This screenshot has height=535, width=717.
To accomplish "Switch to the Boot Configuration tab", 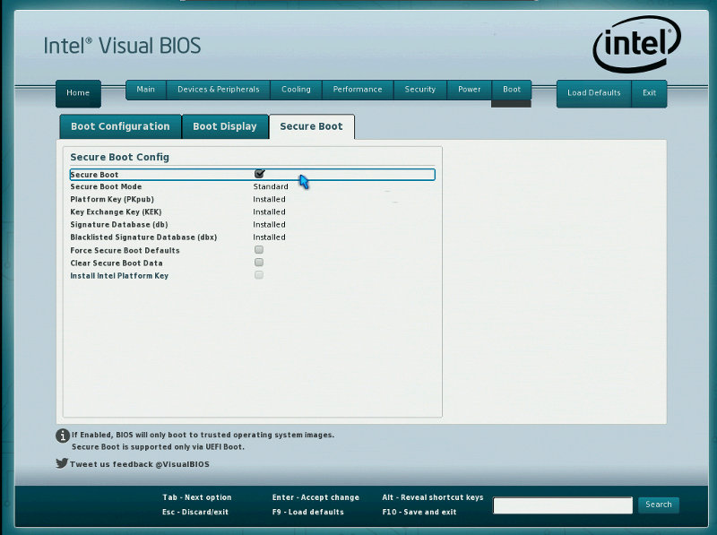I will pyautogui.click(x=119, y=126).
